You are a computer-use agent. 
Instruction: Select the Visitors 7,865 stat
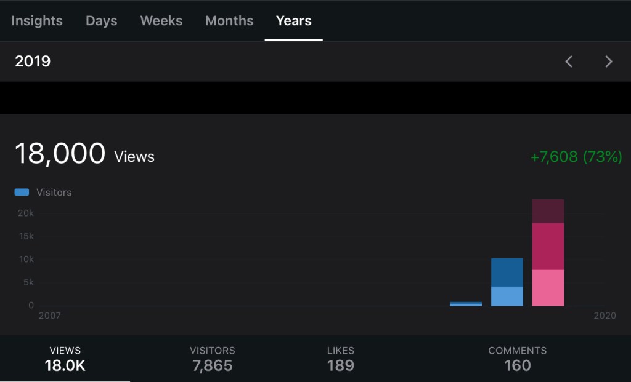212,359
